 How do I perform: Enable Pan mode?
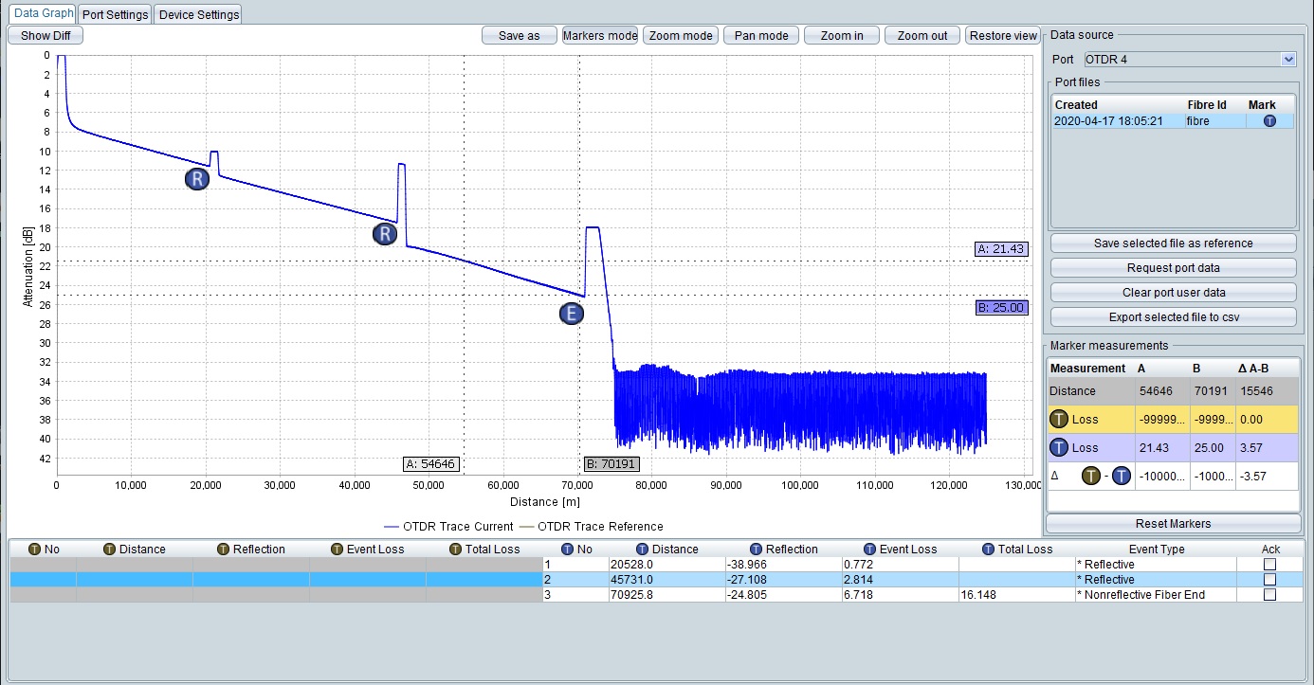coord(761,36)
